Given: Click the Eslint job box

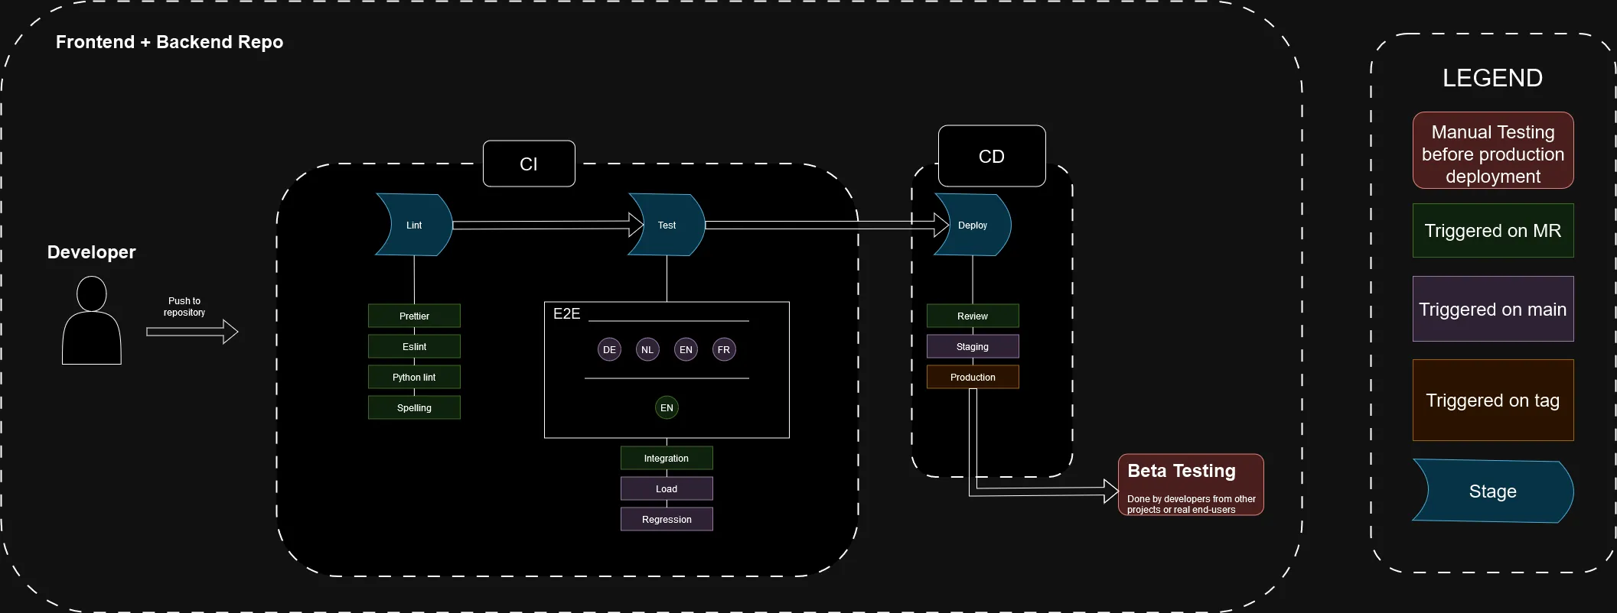Looking at the screenshot, I should (x=414, y=346).
